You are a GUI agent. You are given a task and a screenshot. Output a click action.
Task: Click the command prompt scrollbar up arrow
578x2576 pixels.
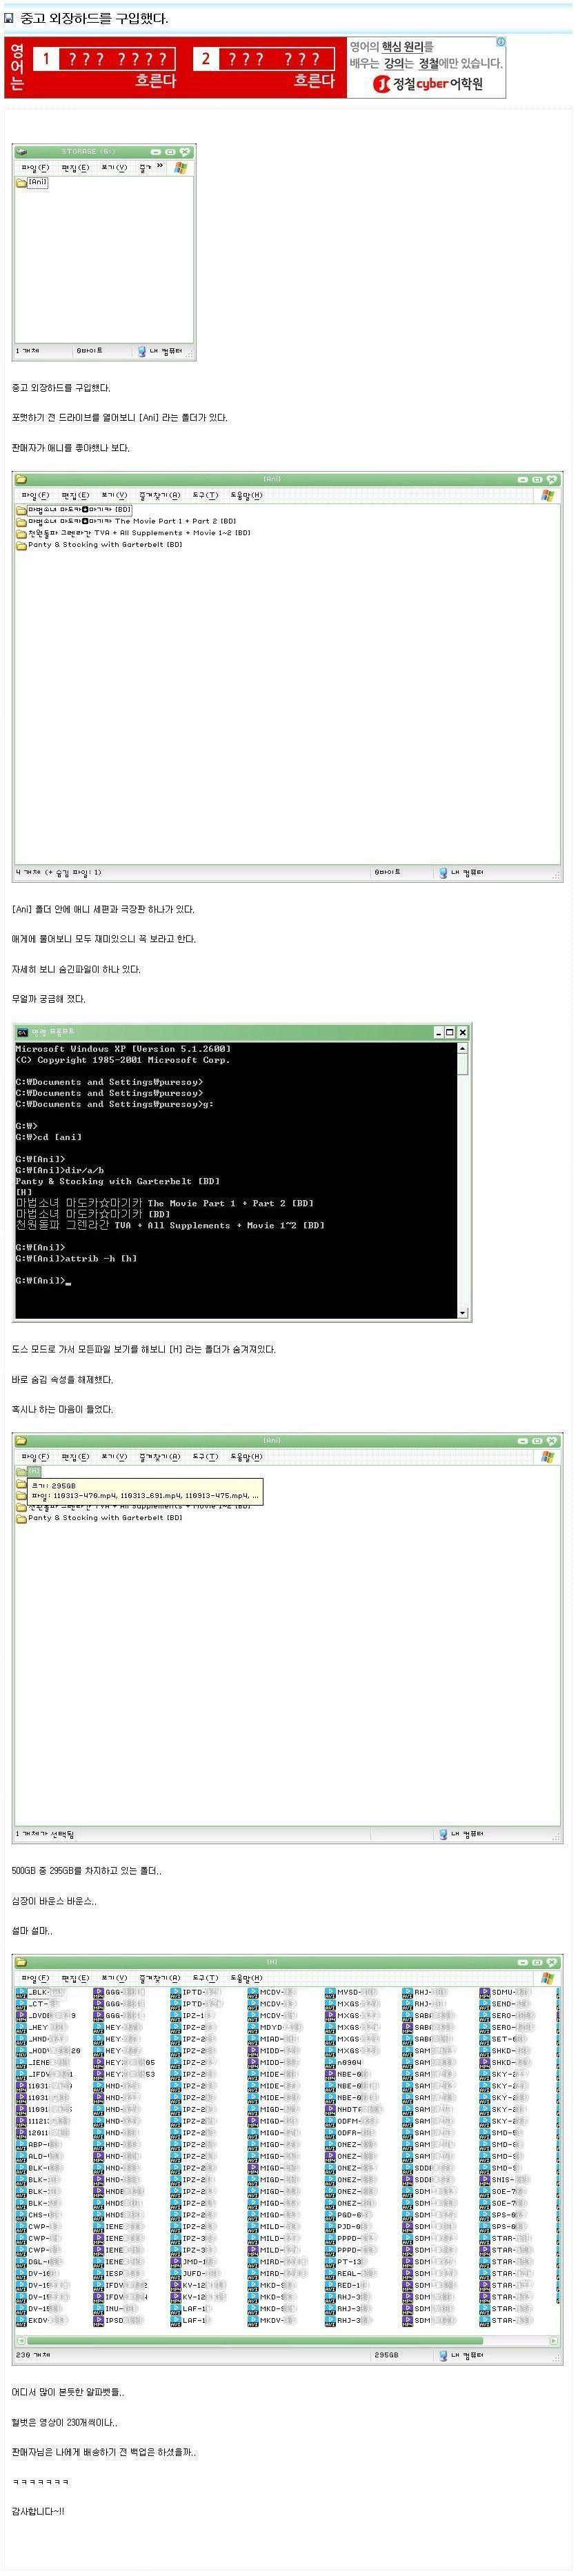[462, 1048]
